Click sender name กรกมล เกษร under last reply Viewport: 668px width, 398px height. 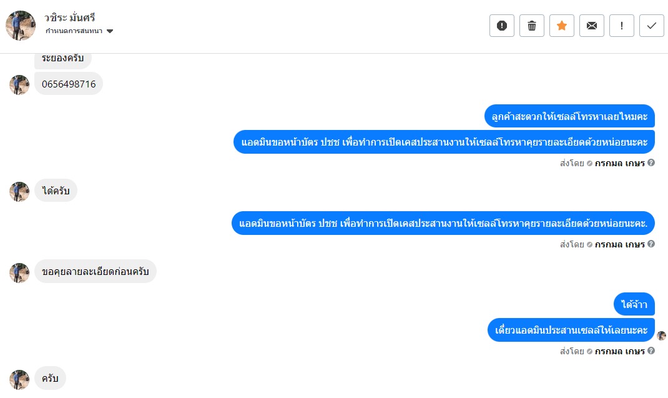[619, 351]
